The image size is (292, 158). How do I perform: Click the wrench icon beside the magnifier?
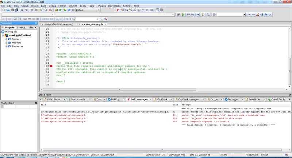coord(105,19)
